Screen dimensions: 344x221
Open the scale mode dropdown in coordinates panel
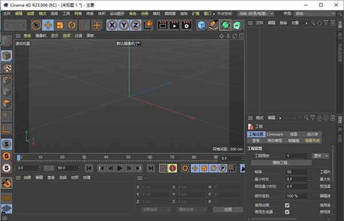pyautogui.click(x=191, y=210)
